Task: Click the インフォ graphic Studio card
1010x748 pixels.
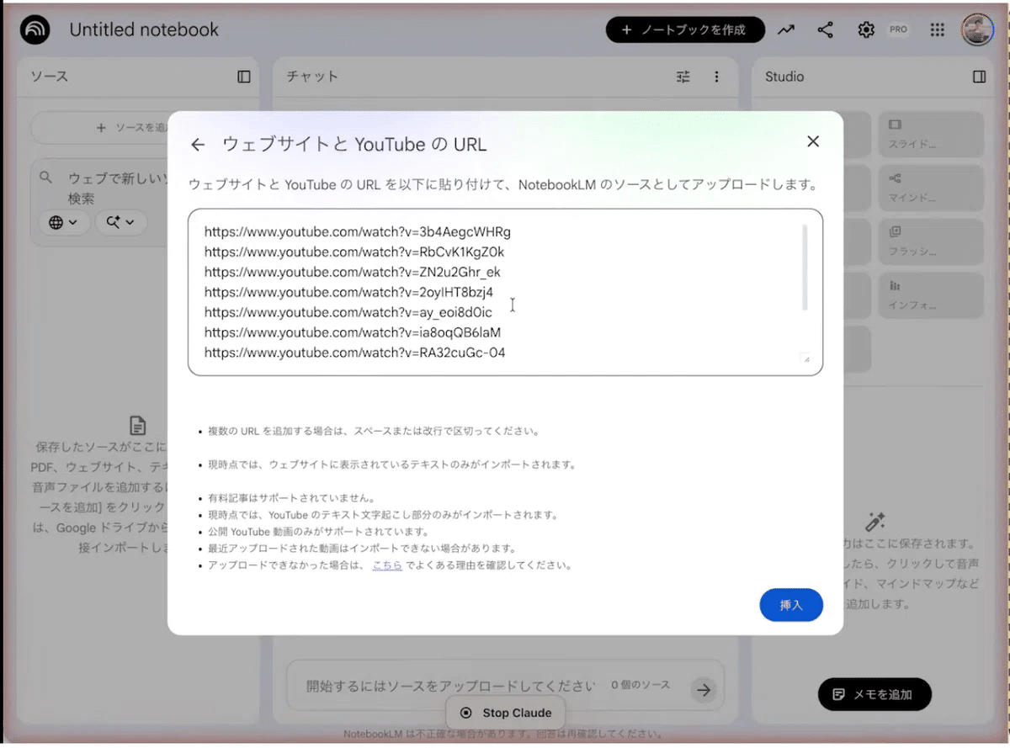Action: [931, 295]
